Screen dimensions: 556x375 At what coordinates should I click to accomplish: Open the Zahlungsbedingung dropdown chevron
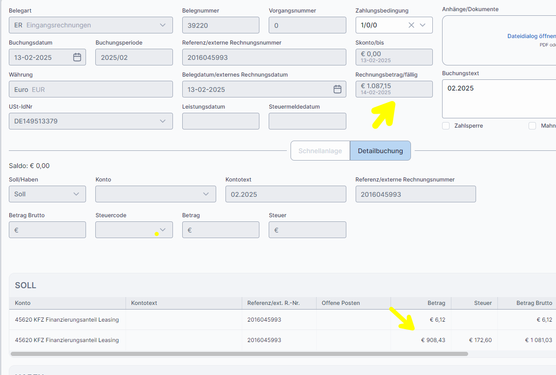(423, 25)
